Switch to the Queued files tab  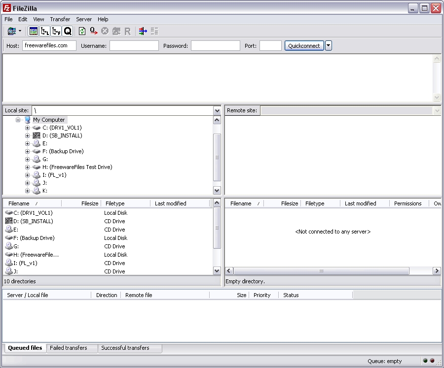coord(25,348)
